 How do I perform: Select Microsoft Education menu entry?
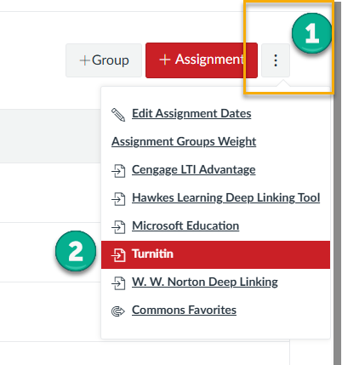(x=185, y=225)
